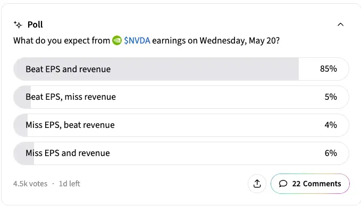Click the 6% result value
Viewport: 361px width, 207px height.
pos(331,153)
